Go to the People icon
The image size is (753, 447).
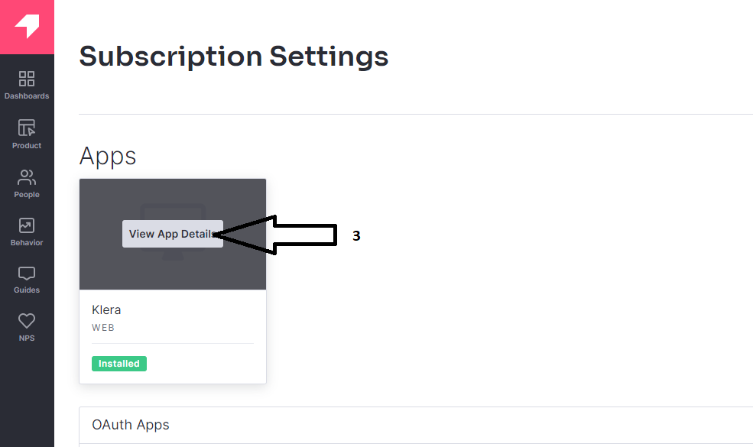pos(27,177)
